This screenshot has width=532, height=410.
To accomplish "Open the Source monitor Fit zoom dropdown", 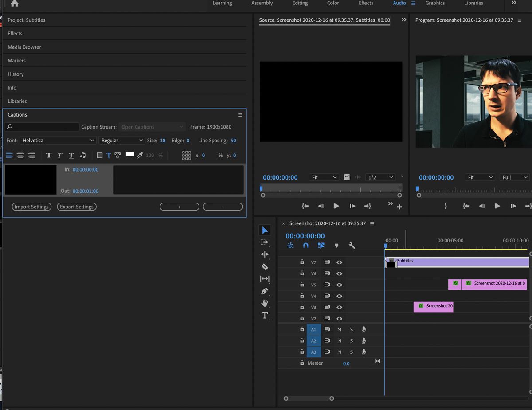I will pyautogui.click(x=324, y=177).
